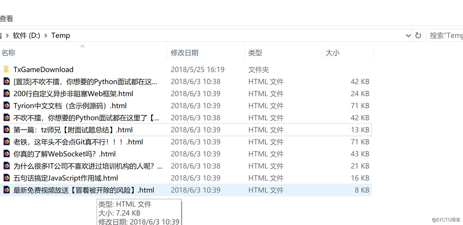Screen dimensions: 463x225
Task: Select file 五句话搞定JavaScript作用域.html
Action: point(66,178)
